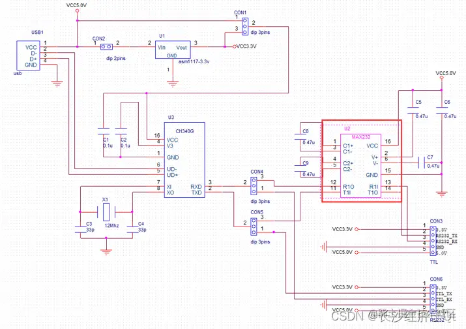This screenshot has height=329, width=466.
Task: Select the CH340G chip U3 body
Action: click(184, 159)
